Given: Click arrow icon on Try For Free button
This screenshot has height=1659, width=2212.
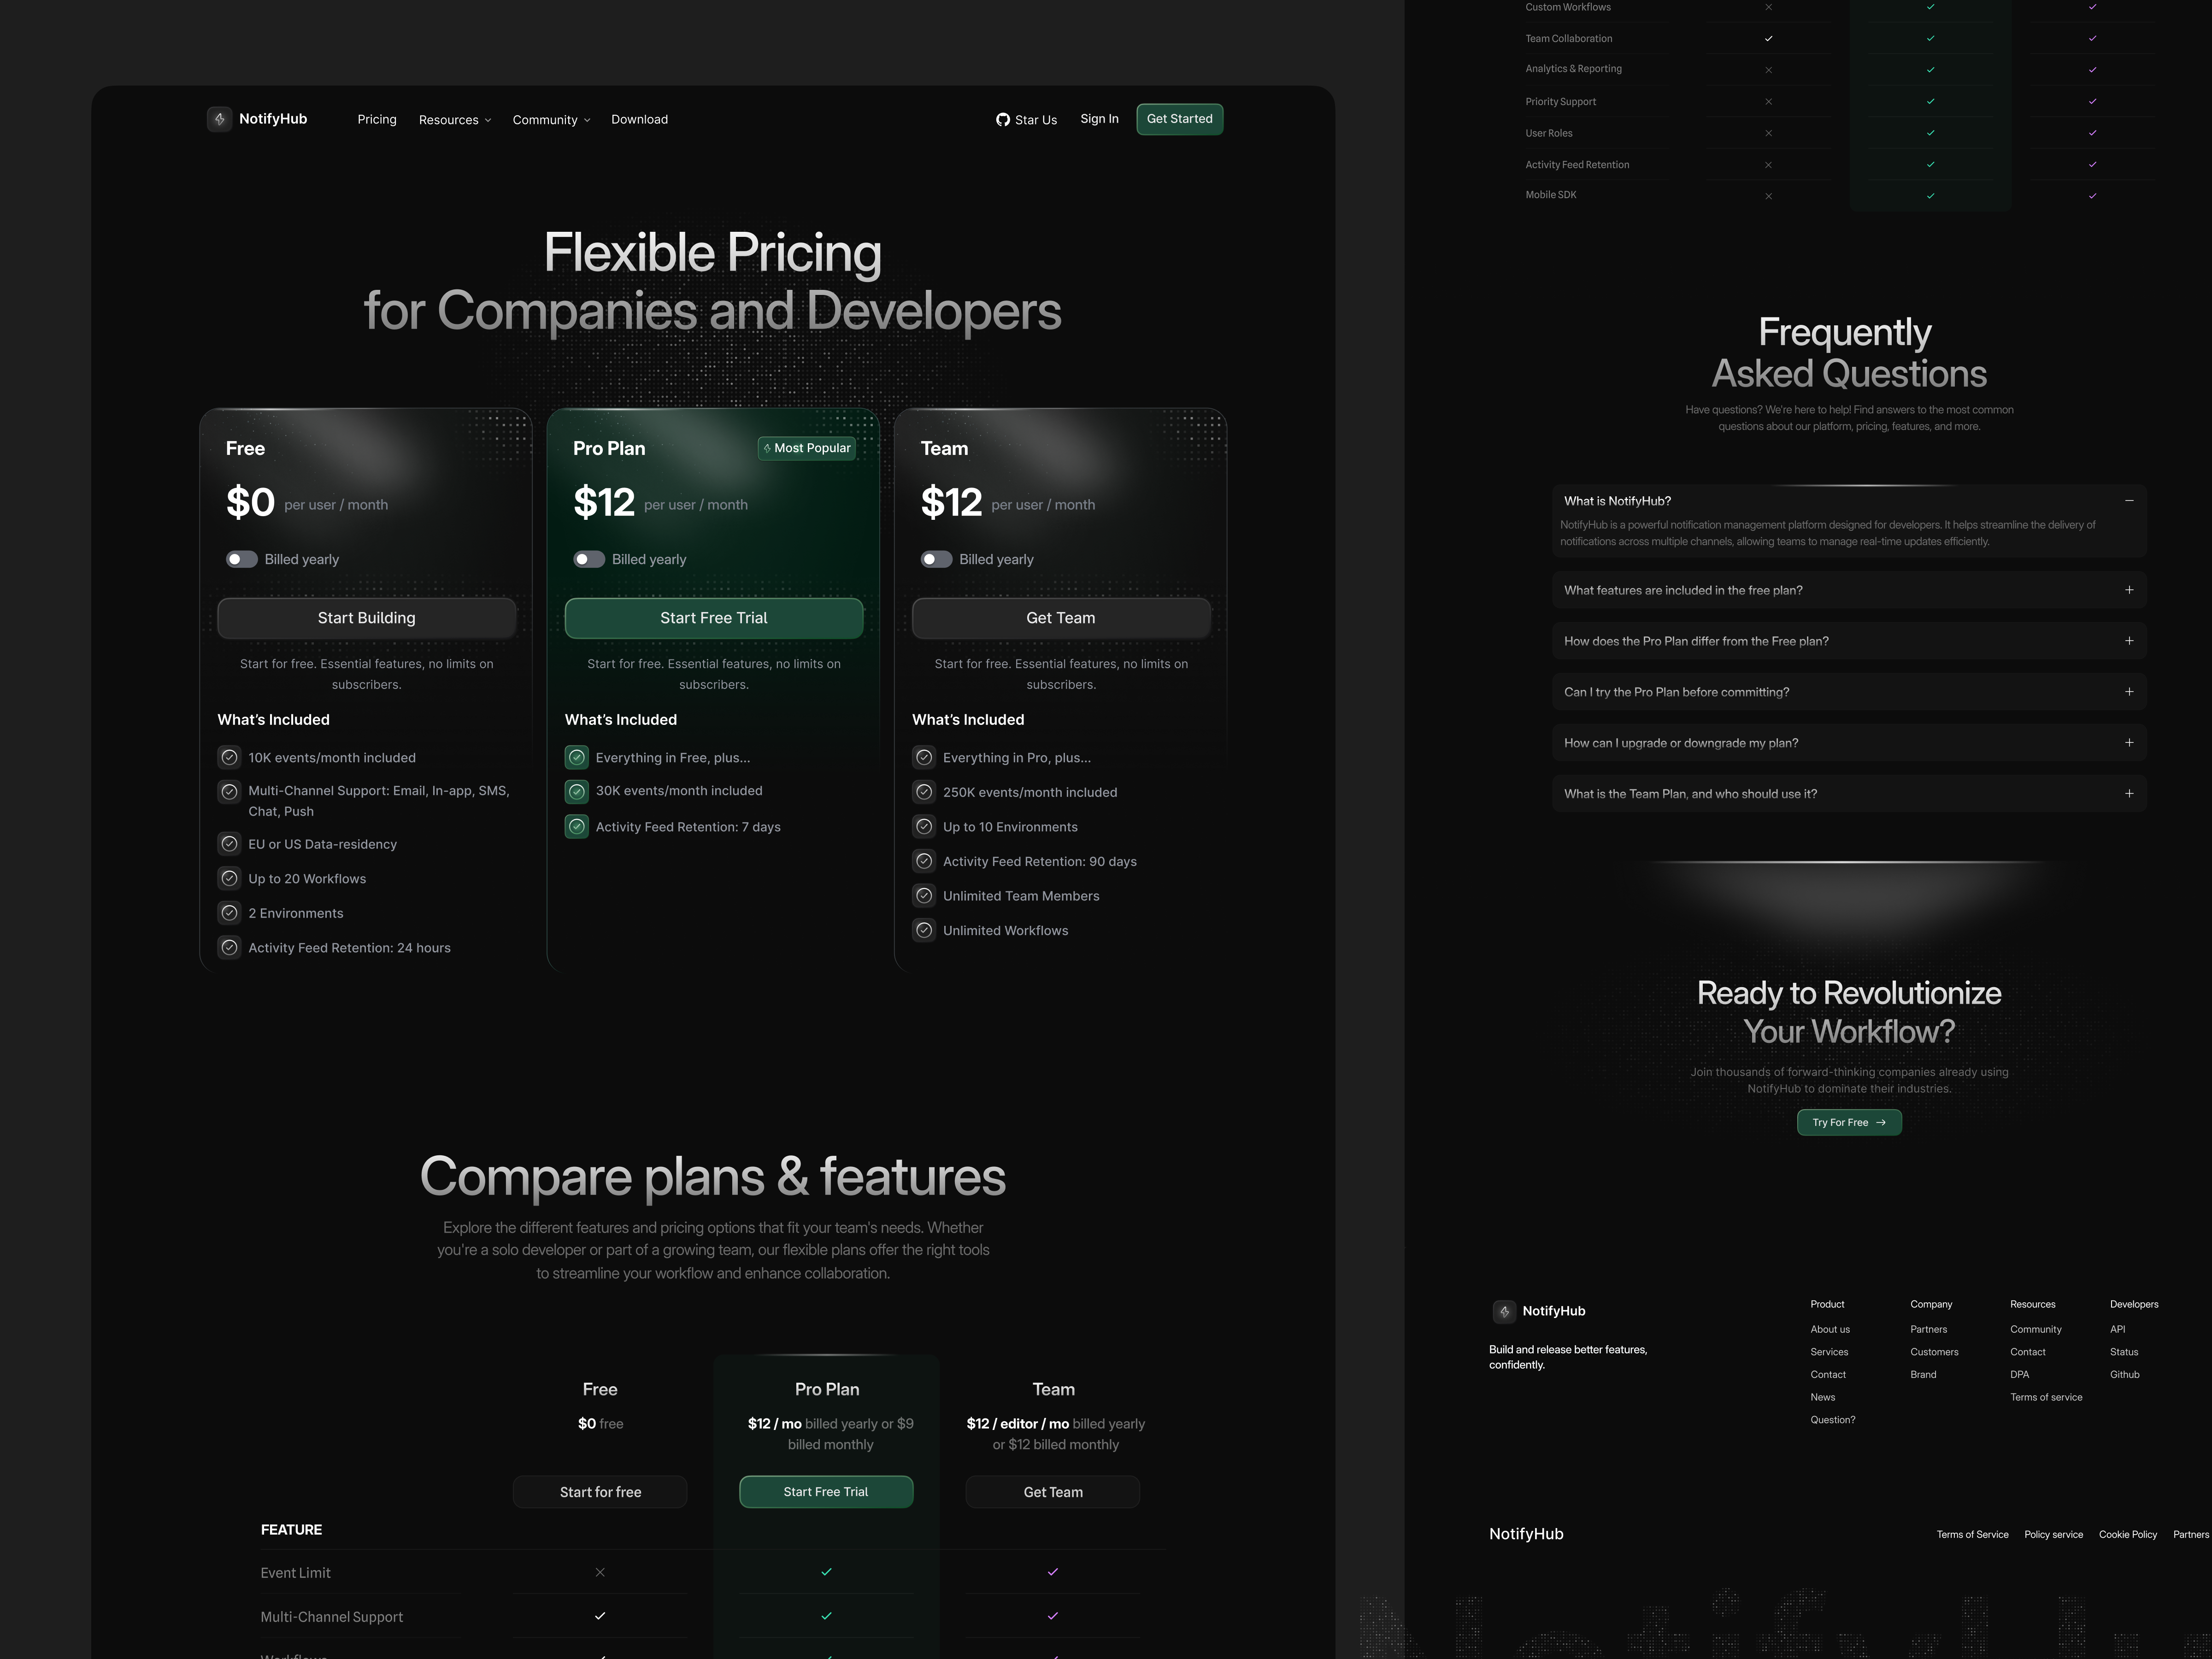Looking at the screenshot, I should [1881, 1123].
